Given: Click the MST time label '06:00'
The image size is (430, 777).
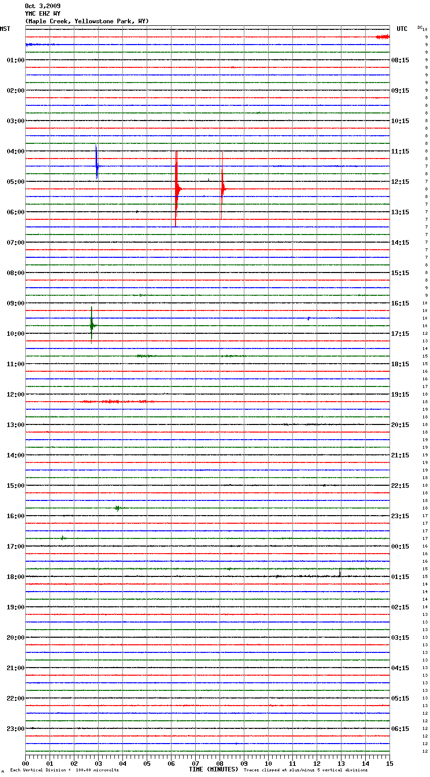Looking at the screenshot, I should (16, 212).
